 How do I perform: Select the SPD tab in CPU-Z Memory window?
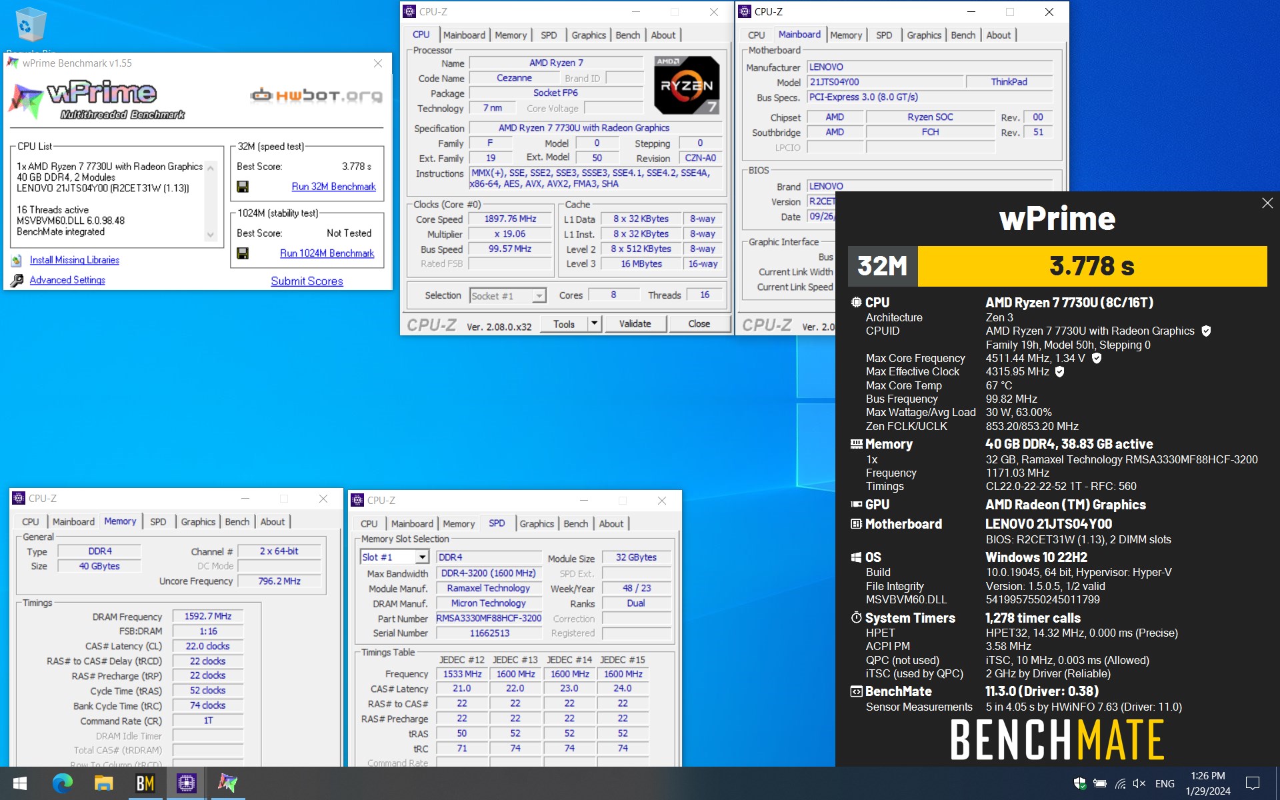[x=158, y=521]
